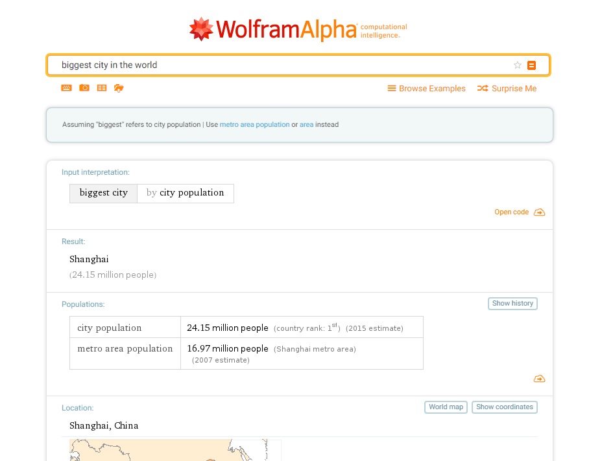Click the camera image input icon
The image size is (602, 461).
84,88
